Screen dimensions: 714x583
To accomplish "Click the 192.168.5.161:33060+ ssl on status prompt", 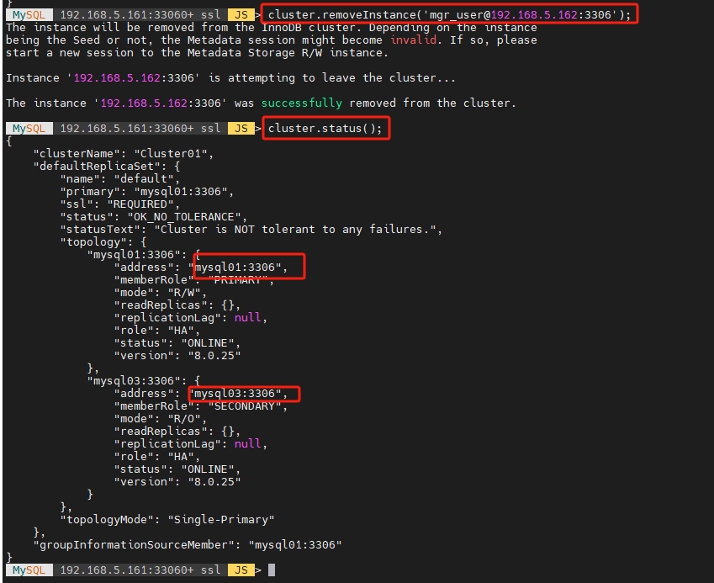I will coord(140,128).
